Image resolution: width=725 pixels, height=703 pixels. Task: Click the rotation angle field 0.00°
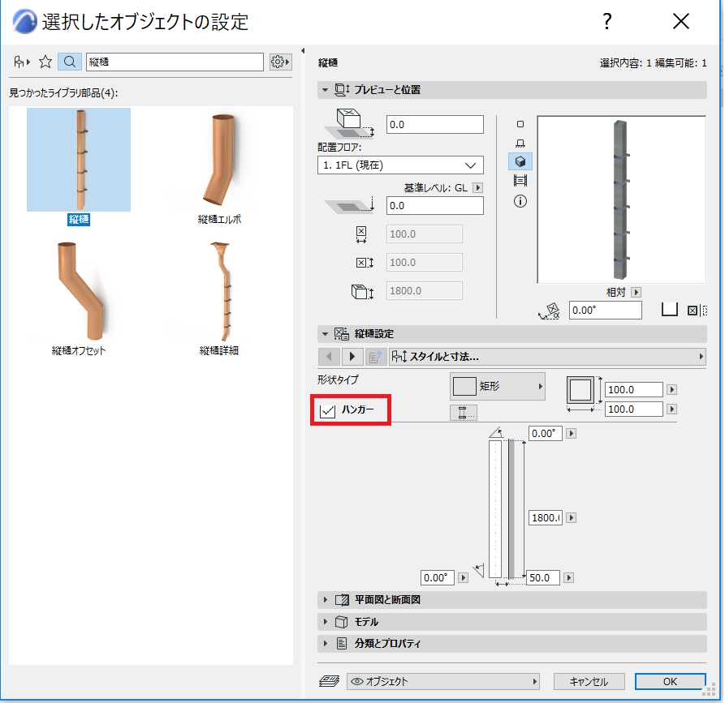(605, 311)
